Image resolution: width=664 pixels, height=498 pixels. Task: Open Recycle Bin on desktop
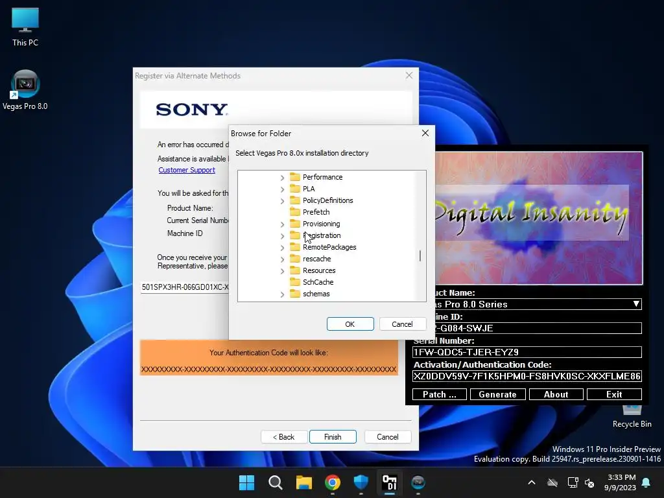point(632,416)
